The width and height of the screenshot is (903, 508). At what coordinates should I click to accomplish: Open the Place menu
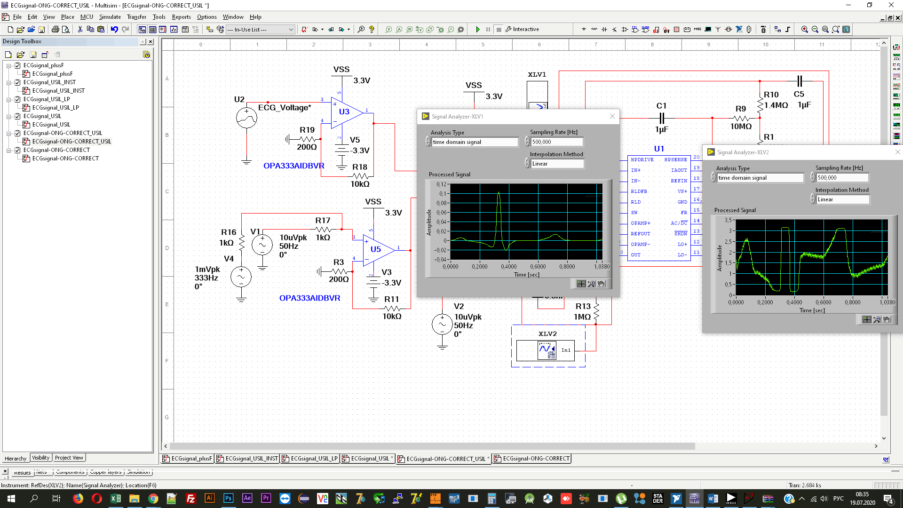[x=68, y=17]
